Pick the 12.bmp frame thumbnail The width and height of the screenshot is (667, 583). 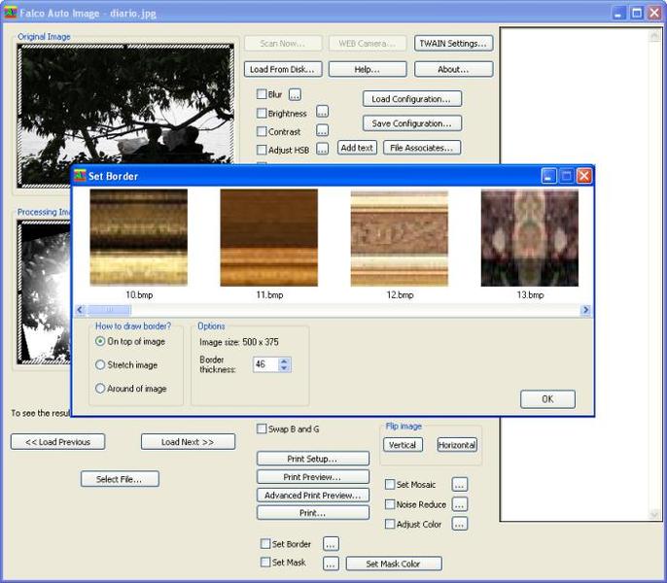point(399,238)
